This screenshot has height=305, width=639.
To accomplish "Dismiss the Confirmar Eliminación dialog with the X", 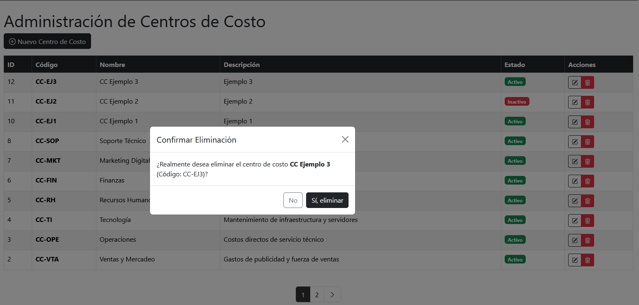I will (345, 139).
